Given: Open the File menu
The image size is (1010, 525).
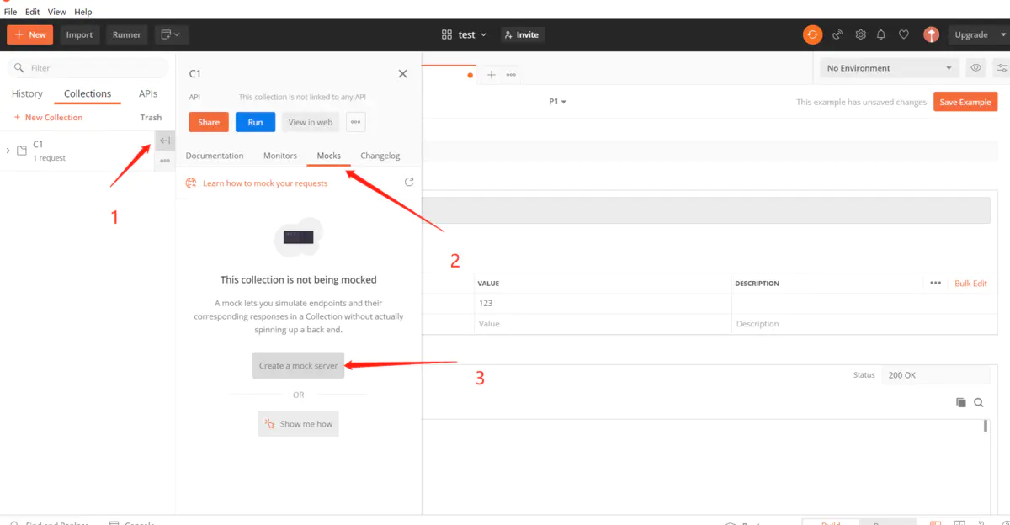Looking at the screenshot, I should tap(11, 12).
